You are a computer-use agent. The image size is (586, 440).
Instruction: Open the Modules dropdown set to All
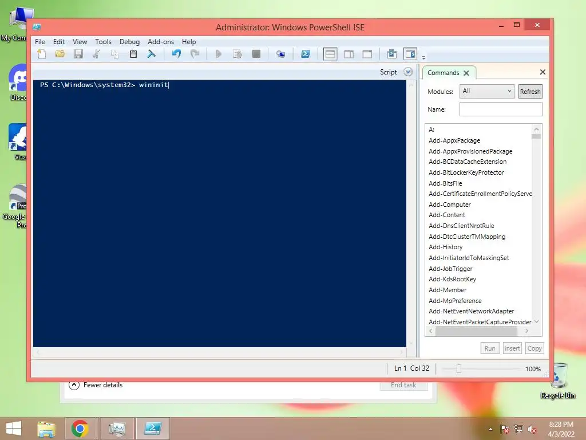[487, 91]
